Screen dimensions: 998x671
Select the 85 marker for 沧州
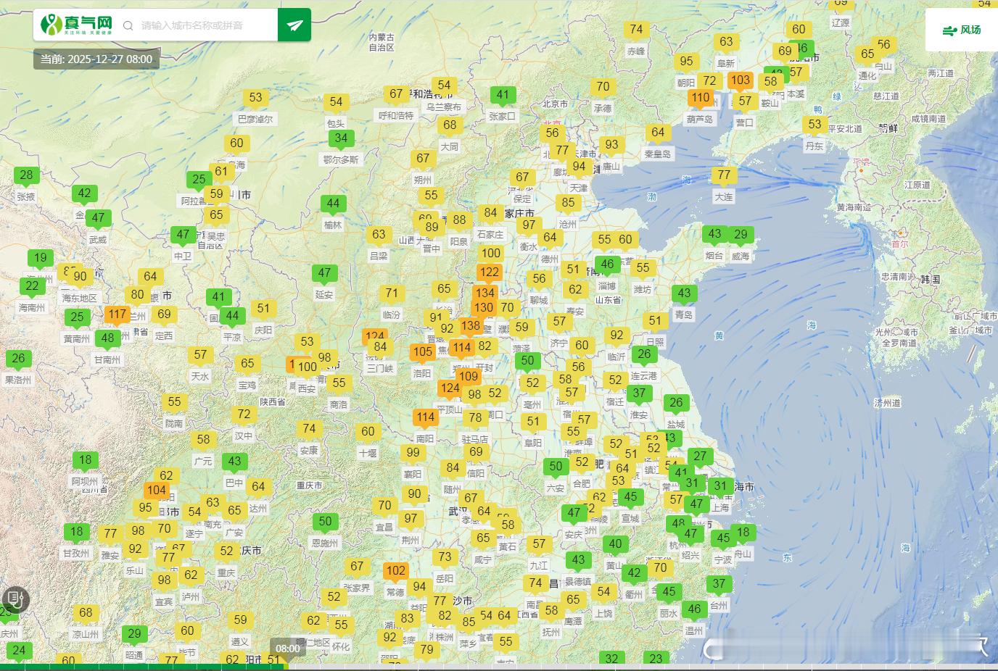point(568,204)
